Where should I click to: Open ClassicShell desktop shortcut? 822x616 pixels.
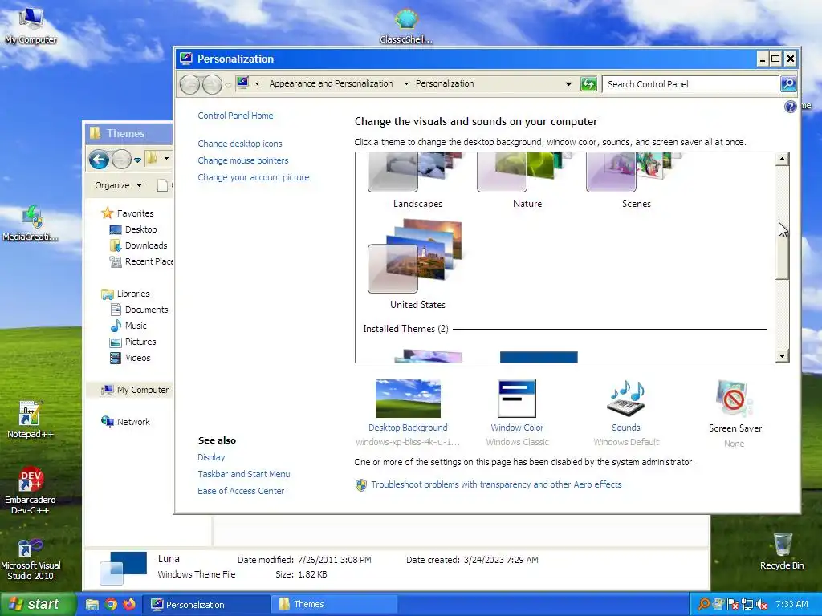point(405,26)
